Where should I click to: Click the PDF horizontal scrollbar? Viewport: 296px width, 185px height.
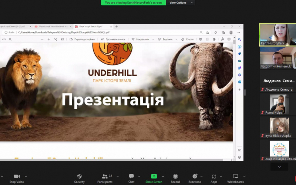(111, 160)
